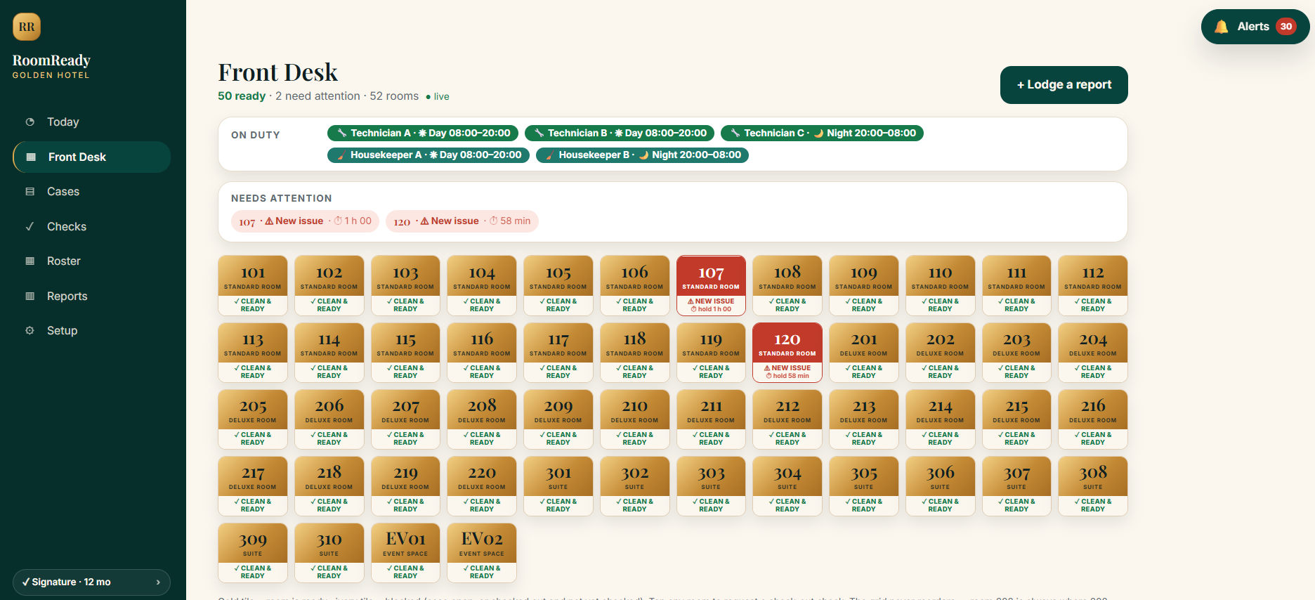Open standard room 112 tile
This screenshot has height=600, width=1315.
pos(1093,285)
